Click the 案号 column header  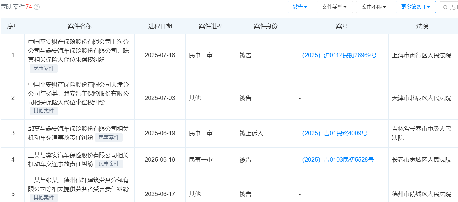tap(342, 26)
